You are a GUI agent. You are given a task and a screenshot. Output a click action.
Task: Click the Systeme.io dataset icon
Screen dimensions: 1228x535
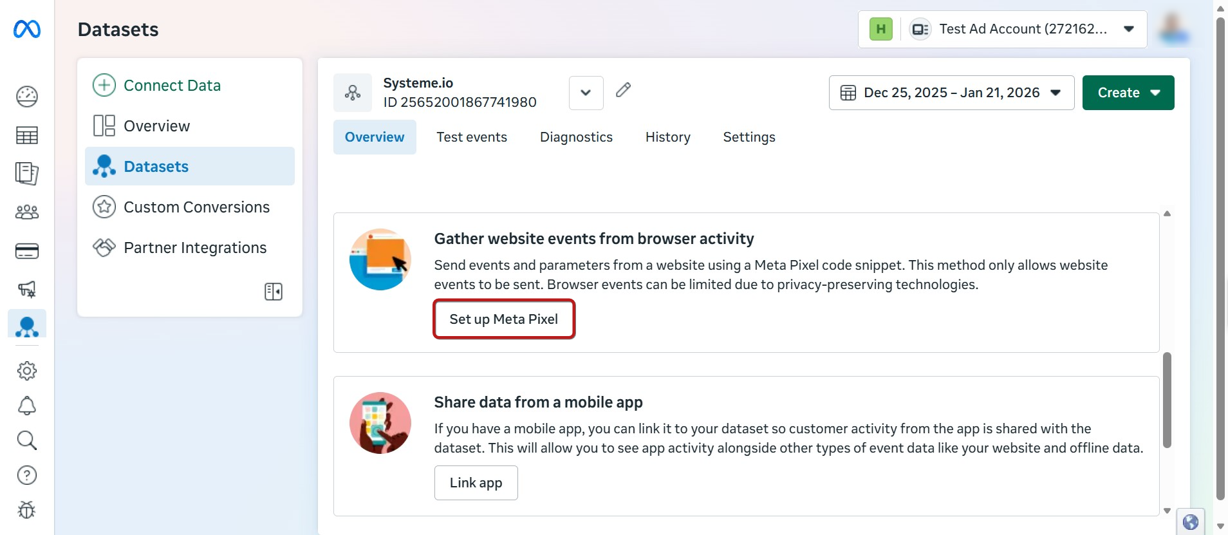tap(353, 93)
